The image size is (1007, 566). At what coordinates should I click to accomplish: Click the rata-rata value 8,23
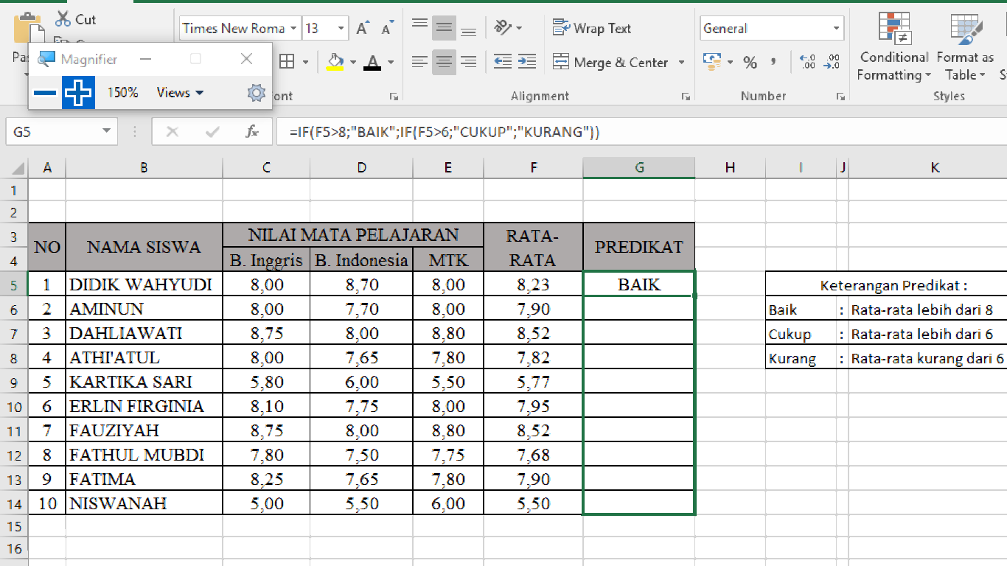coord(534,284)
